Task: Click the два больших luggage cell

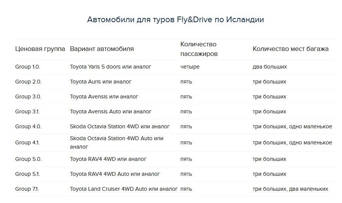Action: tap(270, 67)
